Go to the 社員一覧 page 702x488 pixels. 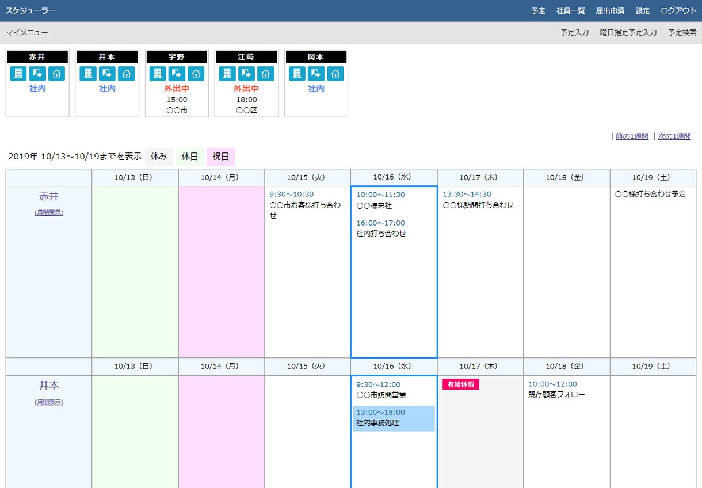(x=571, y=11)
